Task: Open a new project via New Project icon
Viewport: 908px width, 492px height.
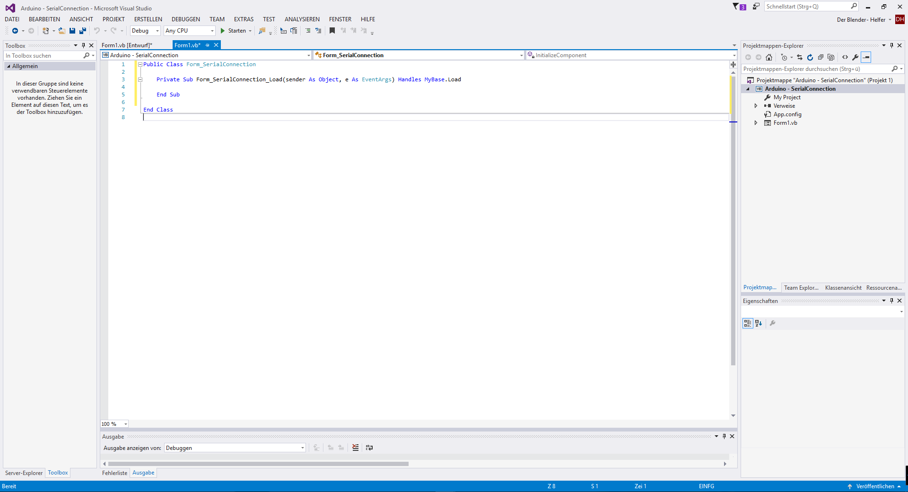Action: (45, 31)
